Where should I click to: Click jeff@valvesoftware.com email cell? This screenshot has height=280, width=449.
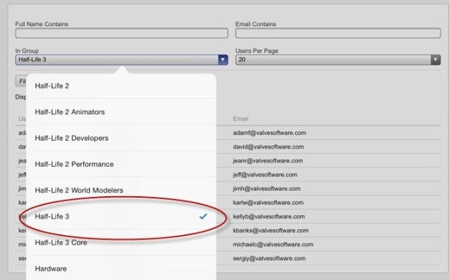point(265,174)
